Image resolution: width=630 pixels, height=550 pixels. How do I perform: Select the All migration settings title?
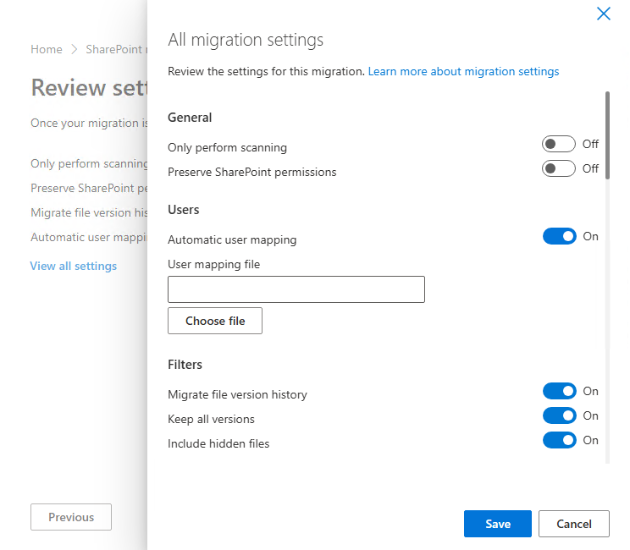pos(246,40)
